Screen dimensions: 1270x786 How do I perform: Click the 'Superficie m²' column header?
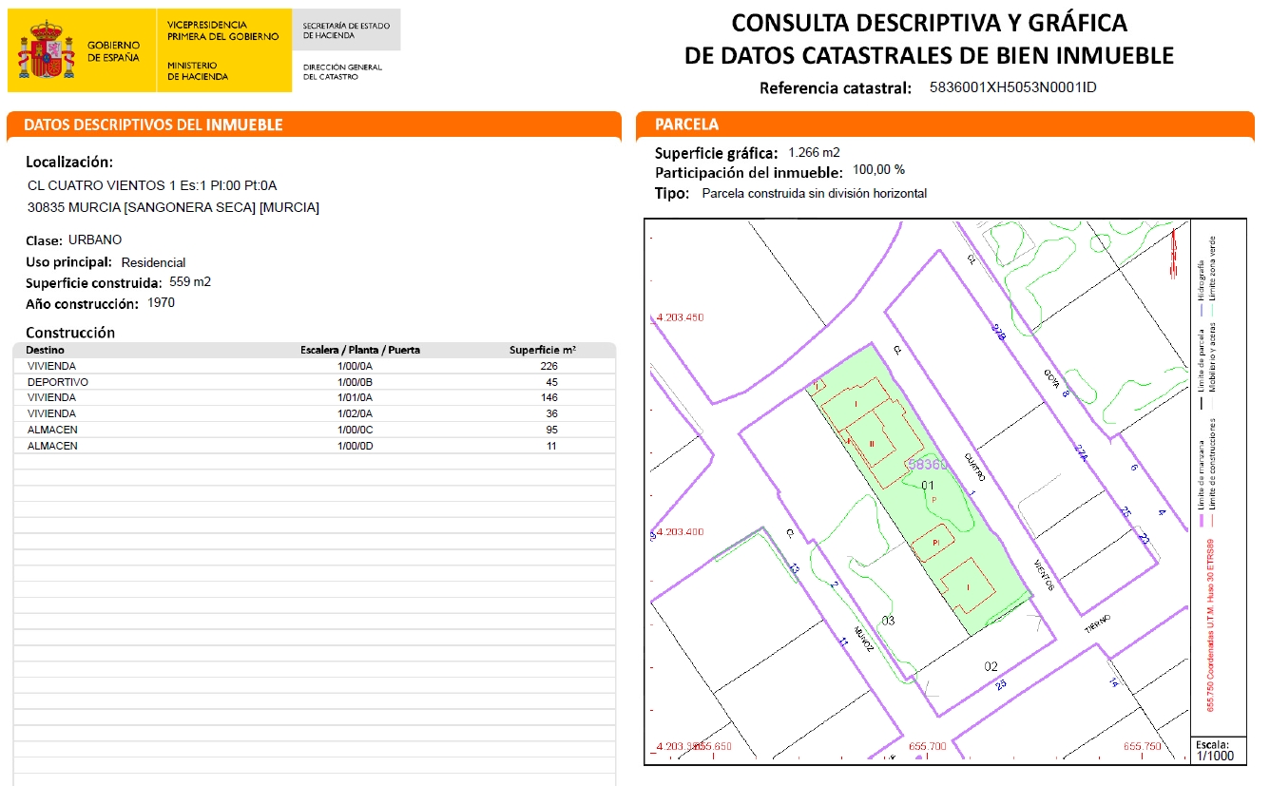[x=543, y=350]
